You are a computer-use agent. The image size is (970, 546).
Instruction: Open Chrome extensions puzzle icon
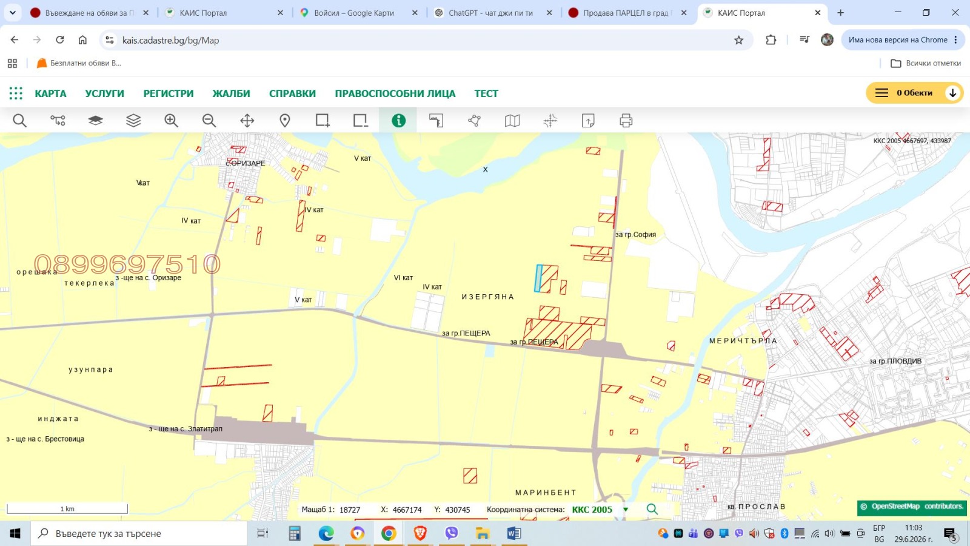click(771, 40)
